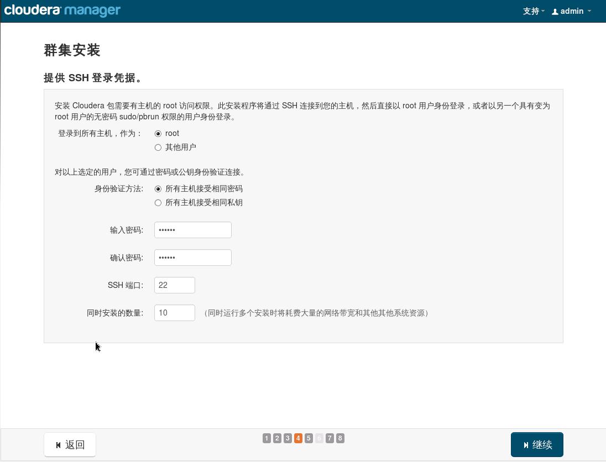606x462 pixels.
Task: Select 所有主机接受相同私钥 authentication method
Action: pos(158,203)
